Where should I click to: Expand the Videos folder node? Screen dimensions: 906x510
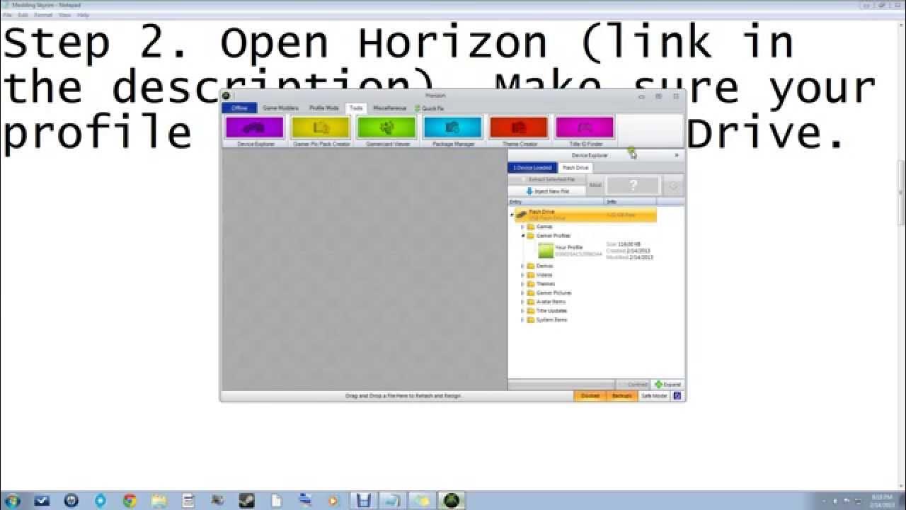point(522,275)
